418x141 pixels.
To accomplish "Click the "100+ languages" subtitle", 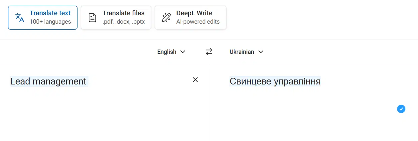I will tap(50, 22).
